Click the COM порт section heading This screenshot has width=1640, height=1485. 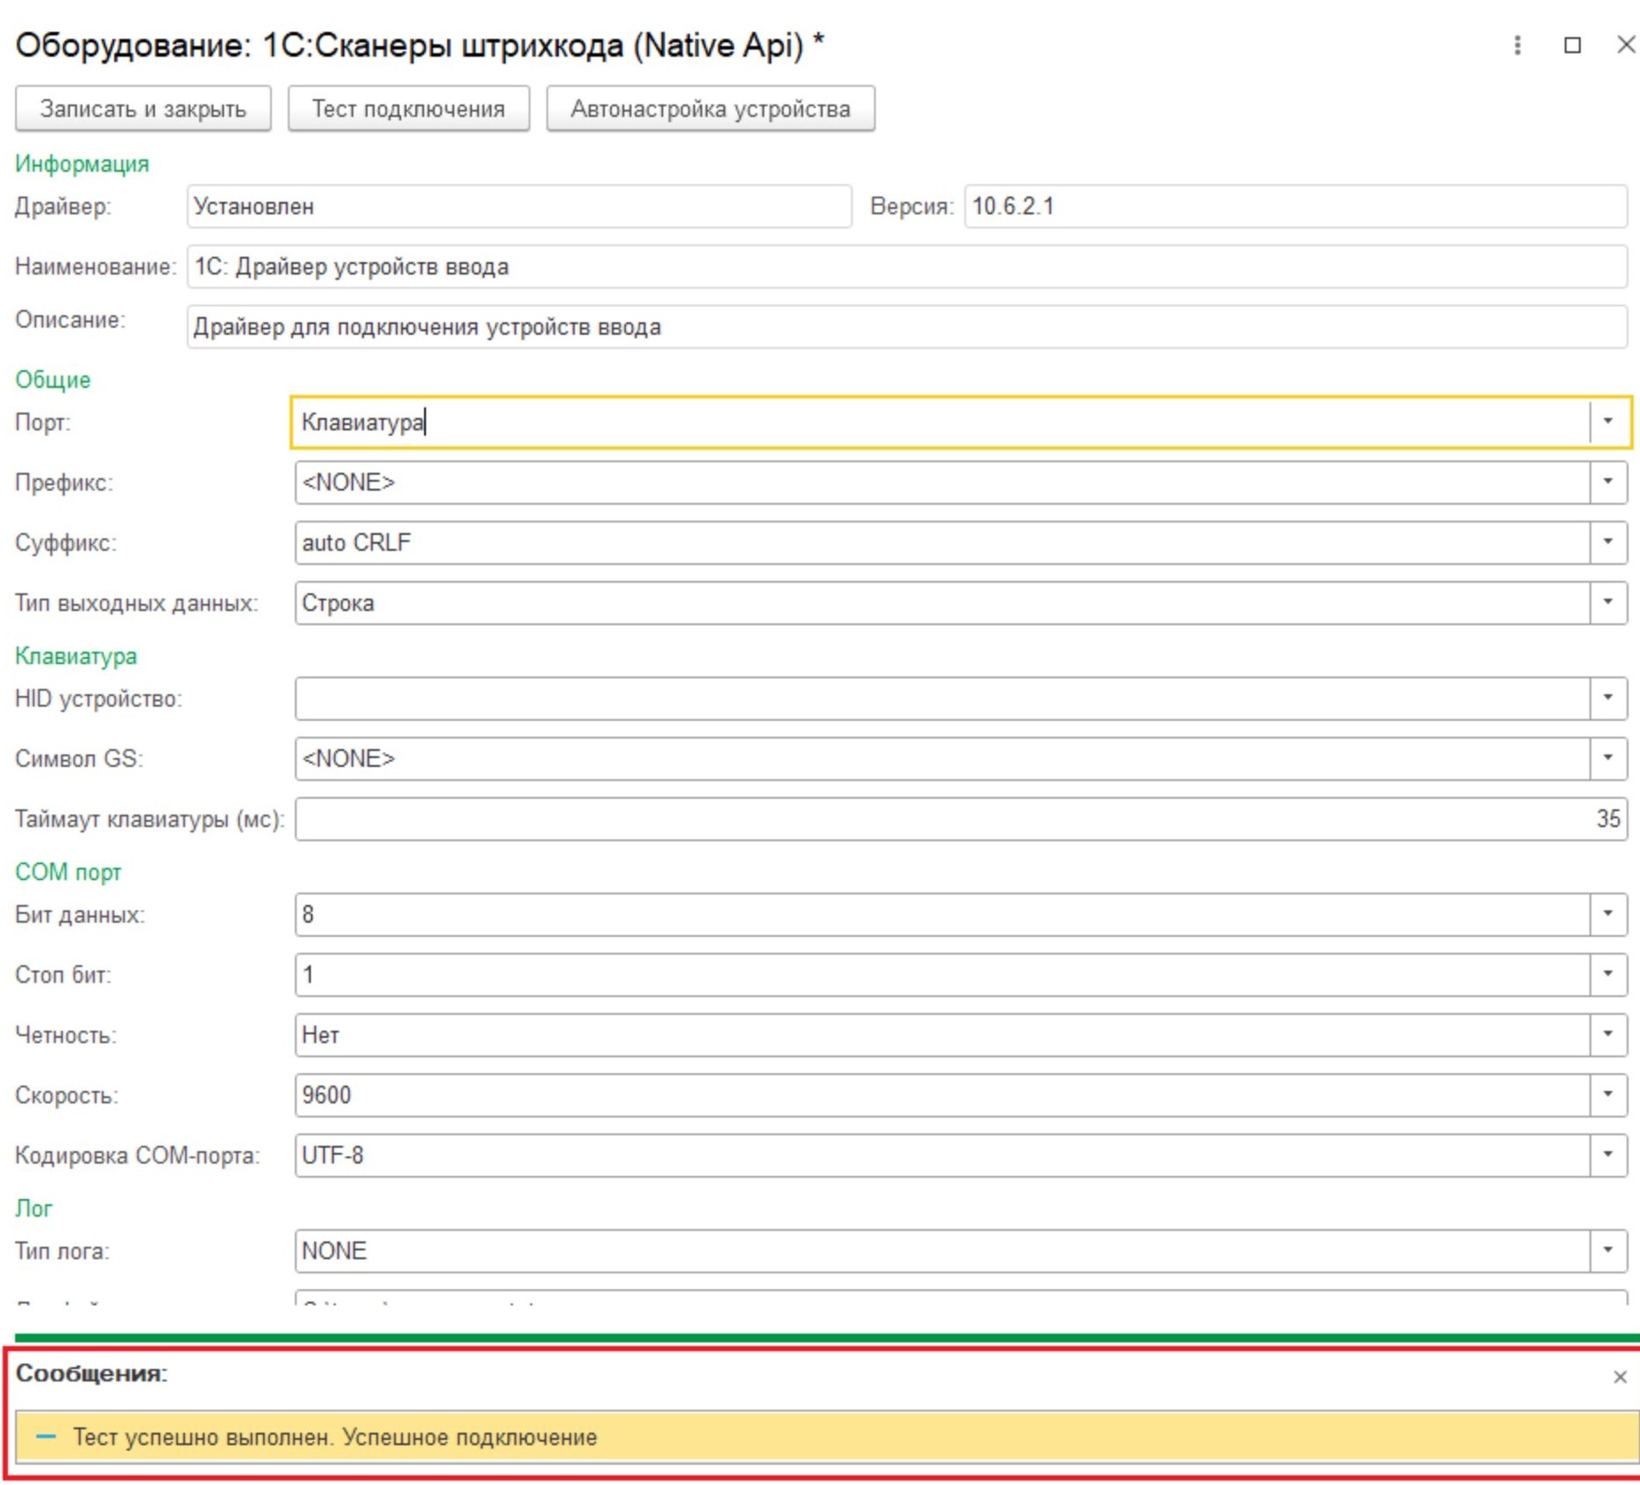68,872
